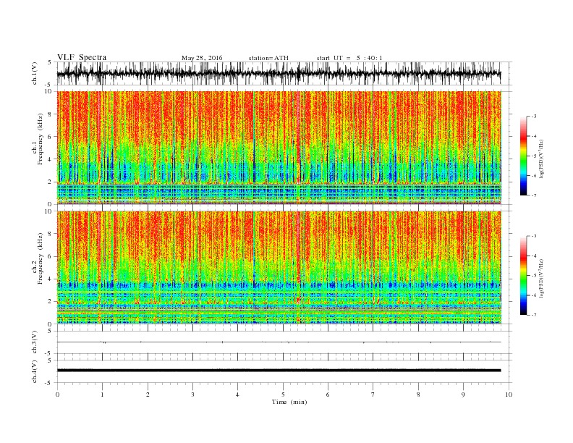The image size is (573, 443).
Task: Select the date text 'May 28, 2016'
Action: pos(202,58)
